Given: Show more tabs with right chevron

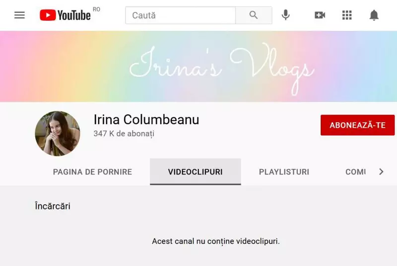Looking at the screenshot, I should coord(381,172).
